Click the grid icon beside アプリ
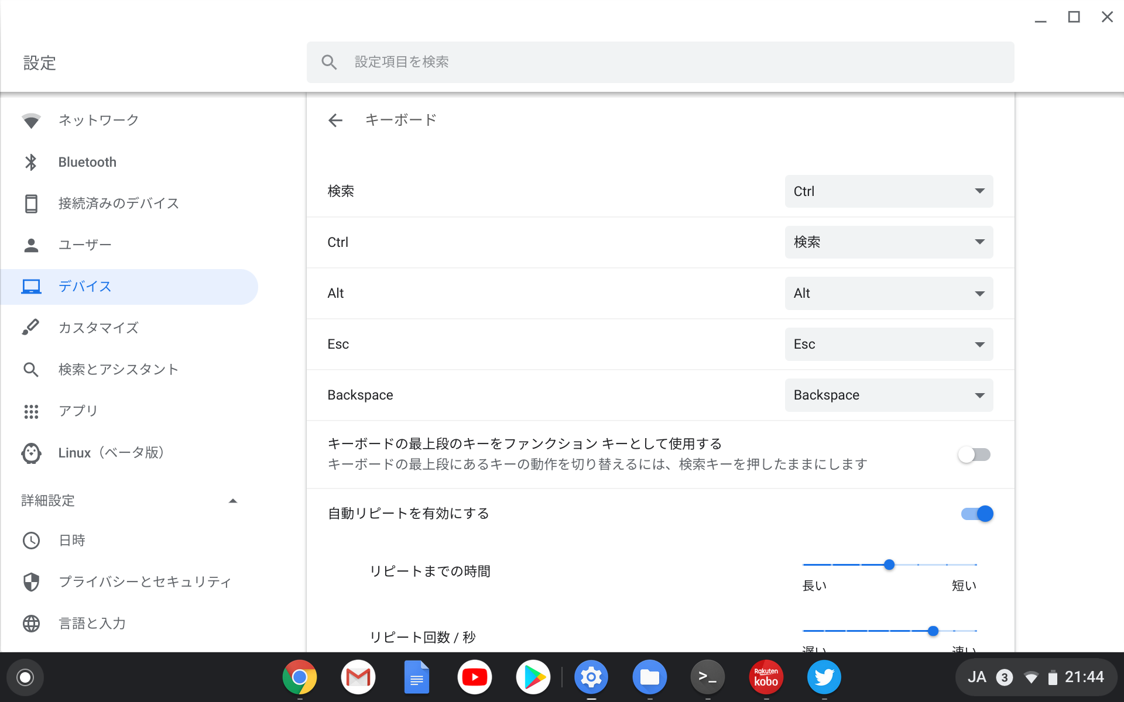Viewport: 1124px width, 702px height. 31,412
